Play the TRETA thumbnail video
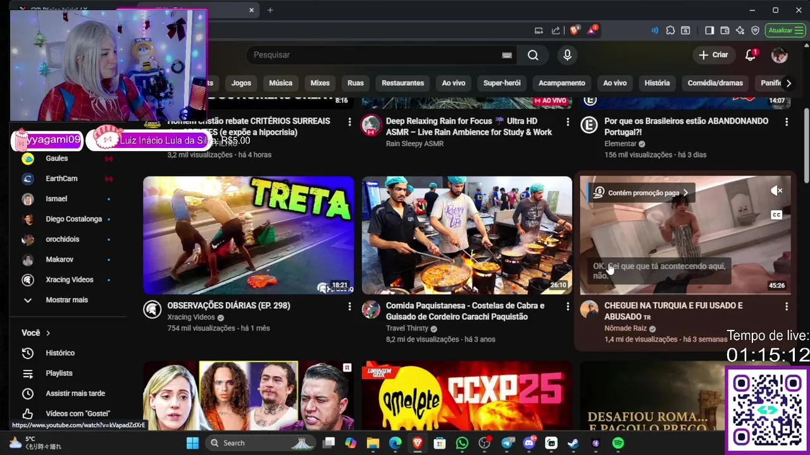The height and width of the screenshot is (455, 810). point(248,235)
